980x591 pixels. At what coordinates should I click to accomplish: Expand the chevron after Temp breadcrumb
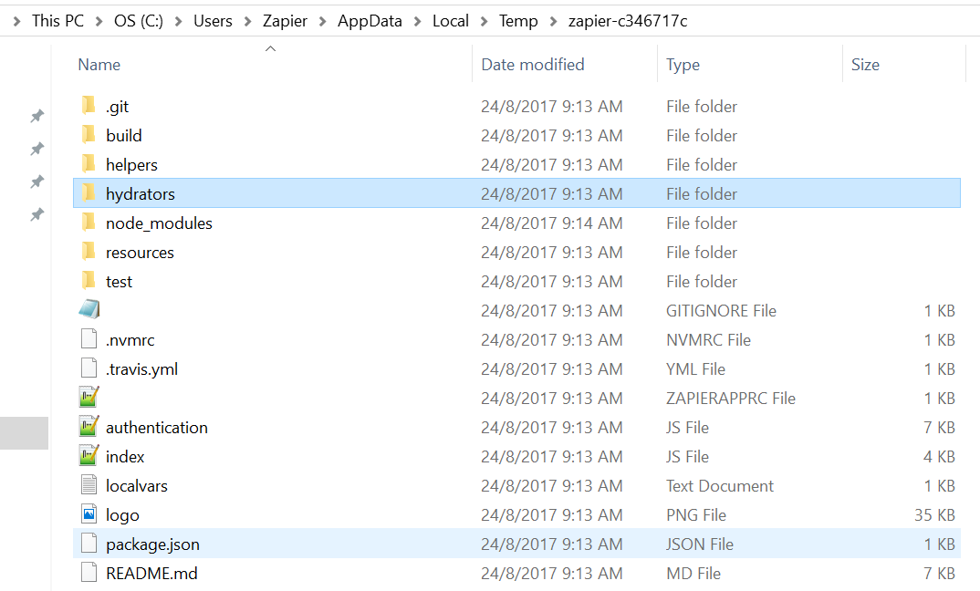click(x=553, y=21)
